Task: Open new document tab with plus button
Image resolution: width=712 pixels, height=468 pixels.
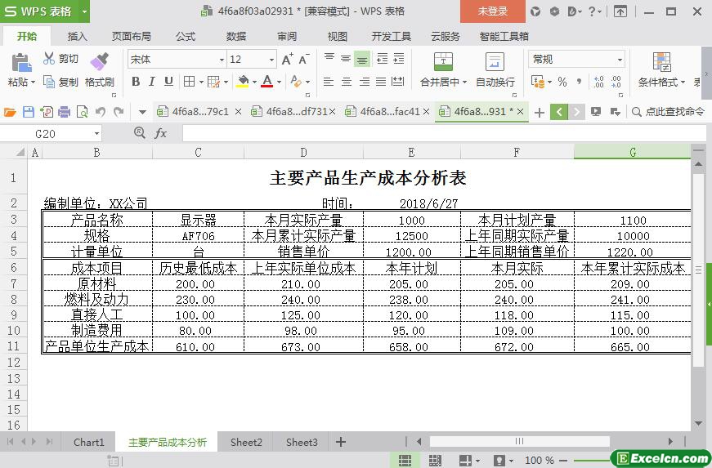Action: coord(540,112)
